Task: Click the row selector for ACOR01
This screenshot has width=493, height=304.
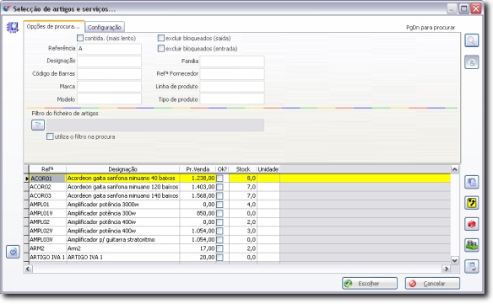Action: coord(26,179)
